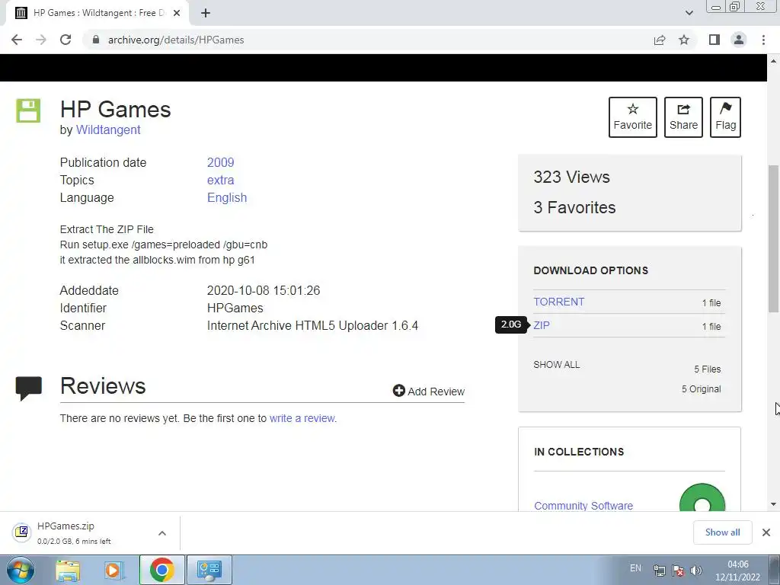Select the HP Games : Wildtangent tab
Screen dimensions: 780x585
coord(97,13)
